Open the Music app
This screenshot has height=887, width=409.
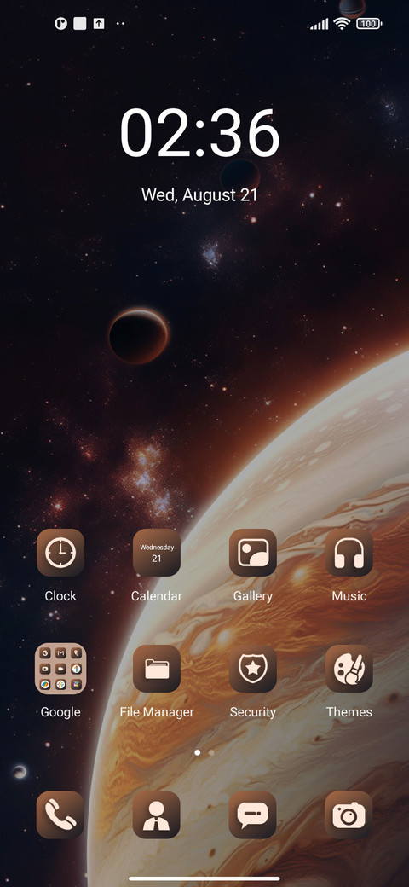pos(349,553)
